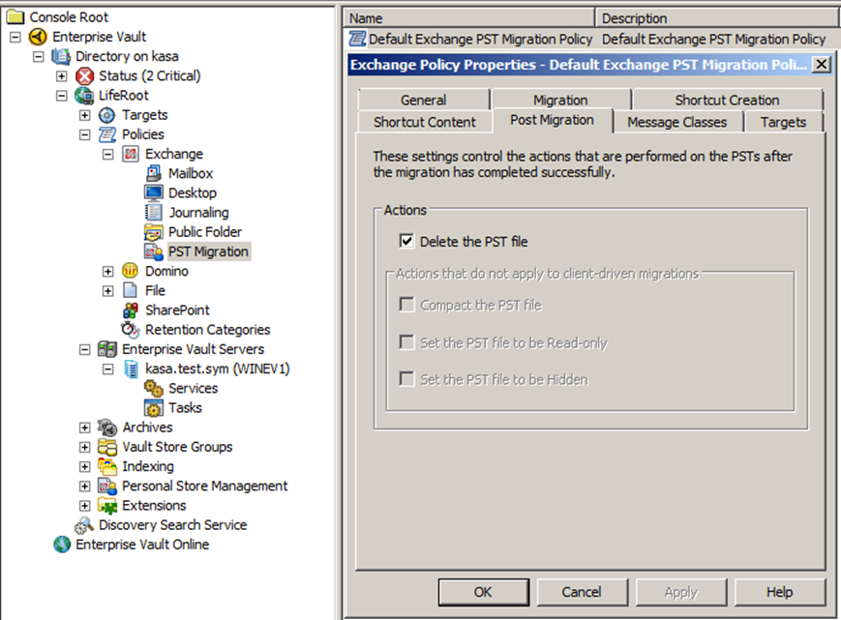The width and height of the screenshot is (841, 620).
Task: Collapse the Enterprise Vault Servers node
Action: [x=85, y=349]
